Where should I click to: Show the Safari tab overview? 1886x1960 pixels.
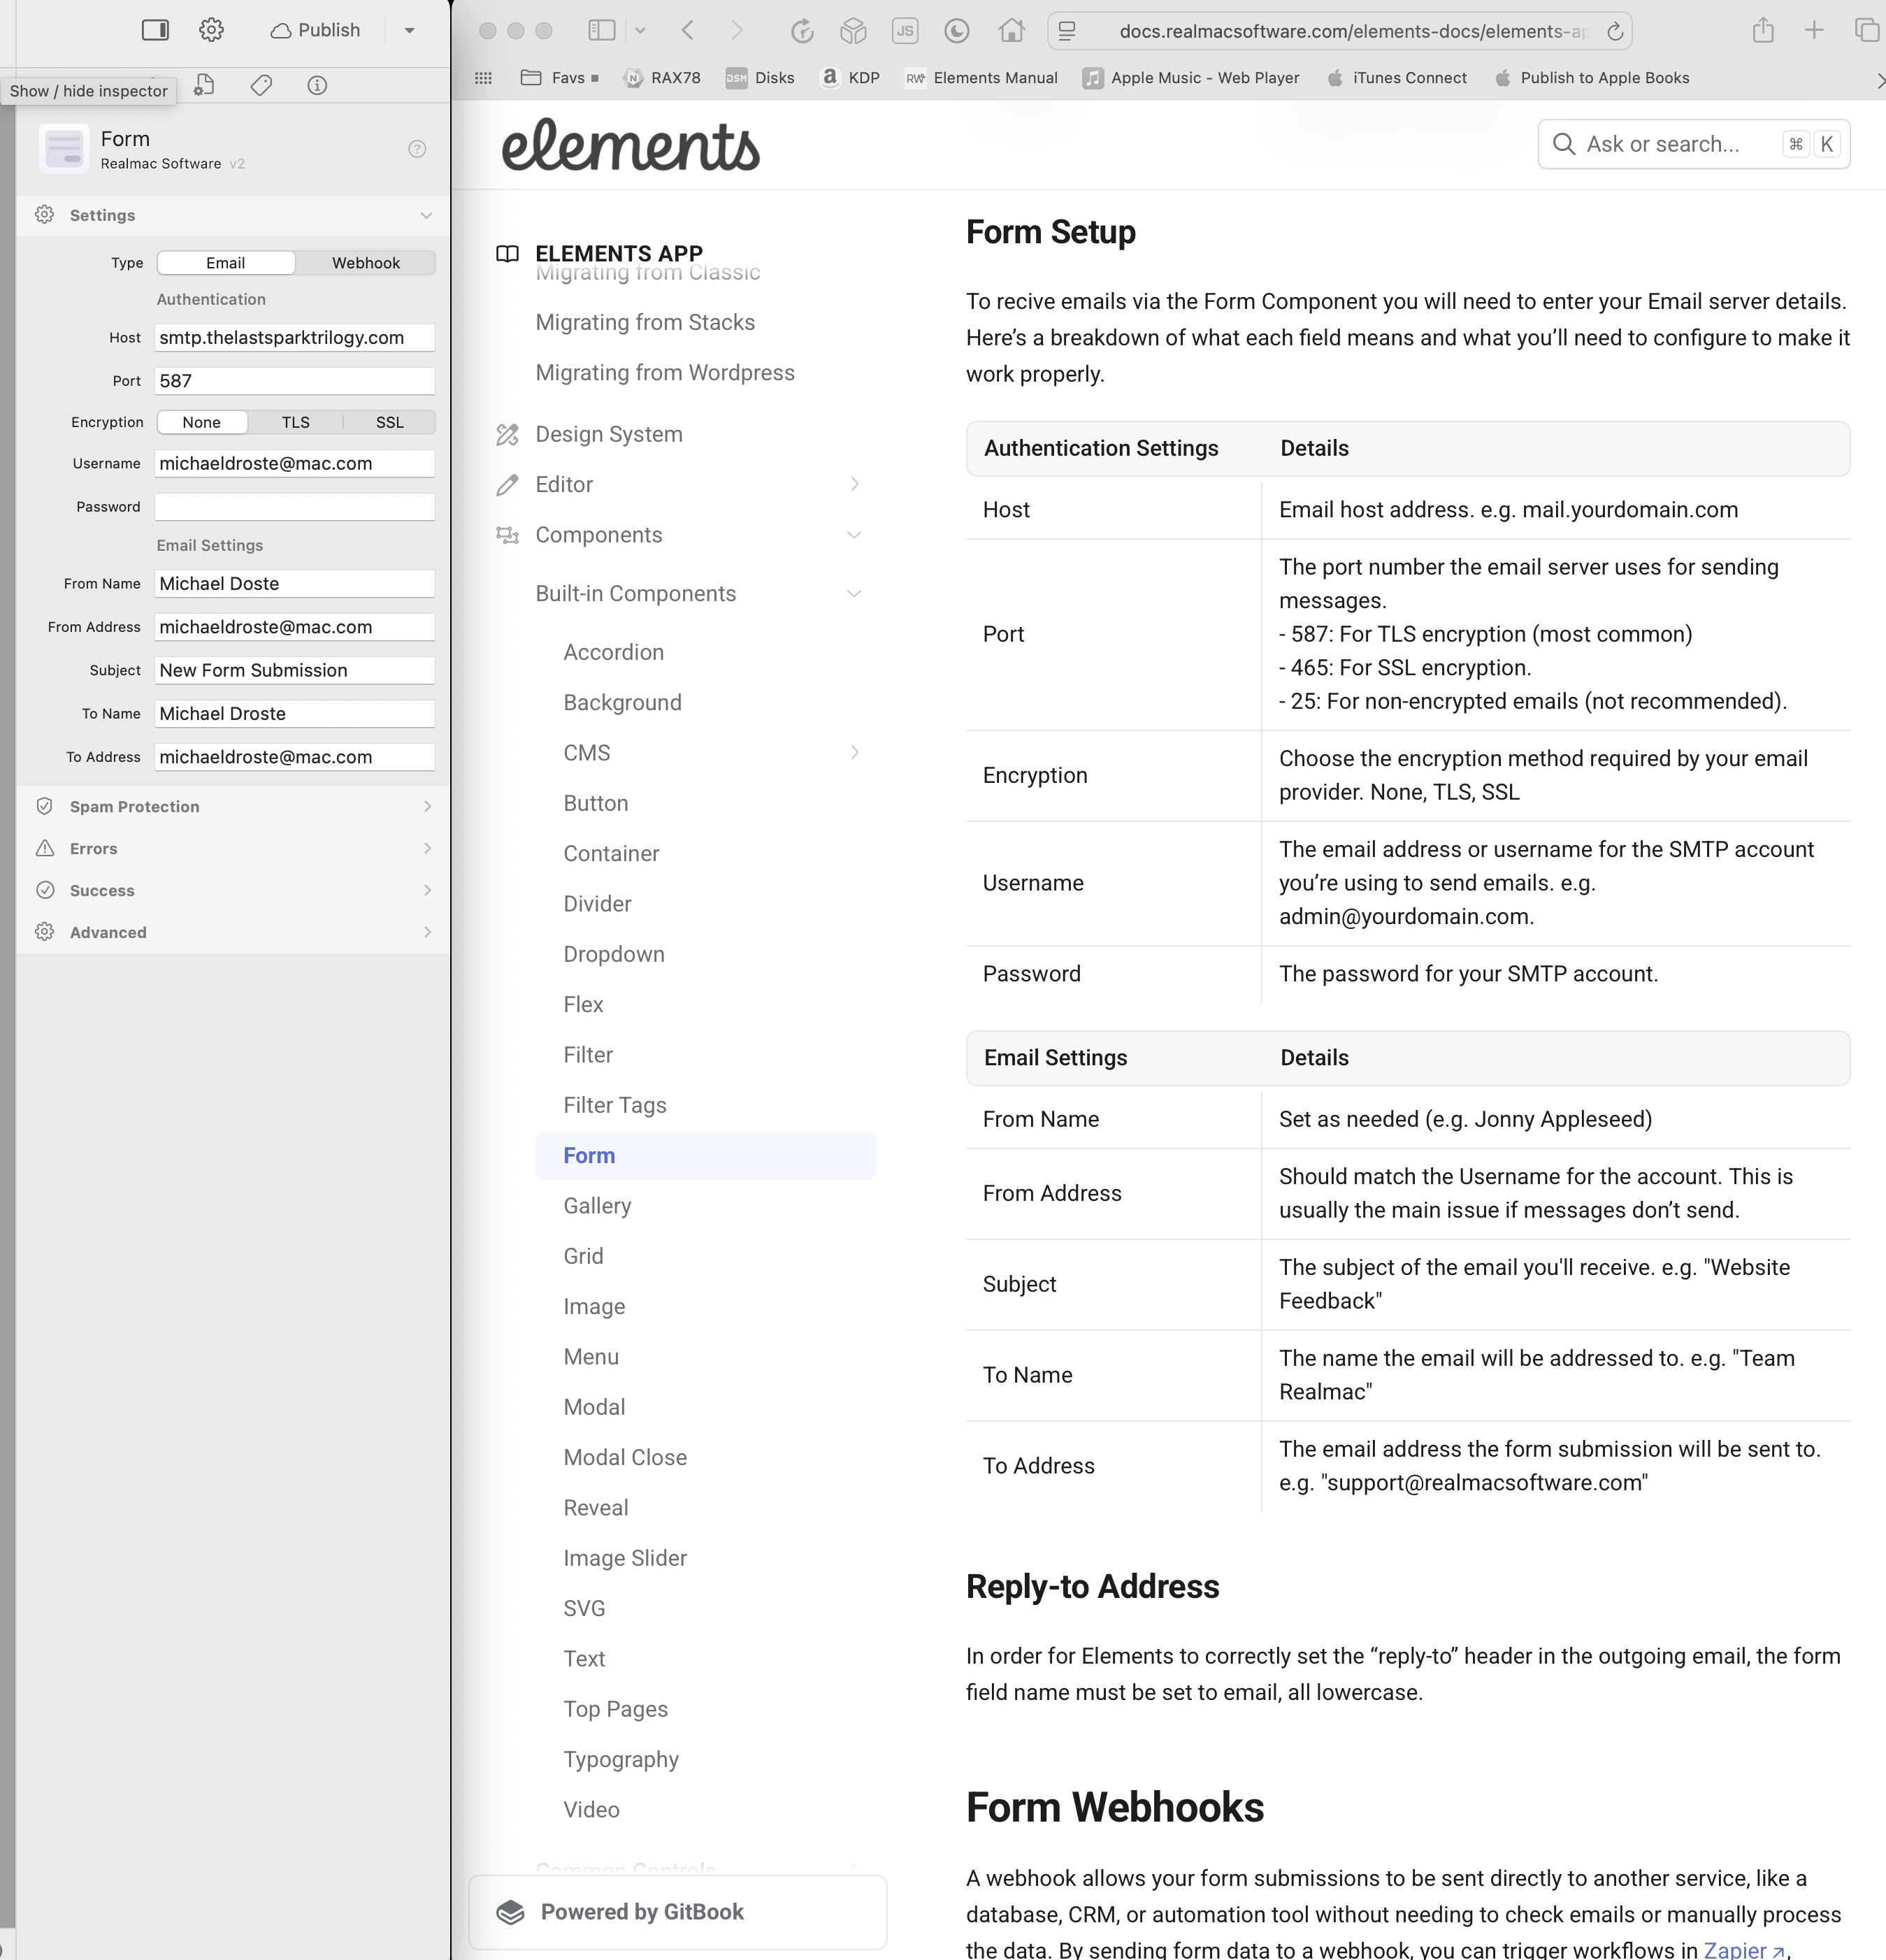click(1867, 30)
